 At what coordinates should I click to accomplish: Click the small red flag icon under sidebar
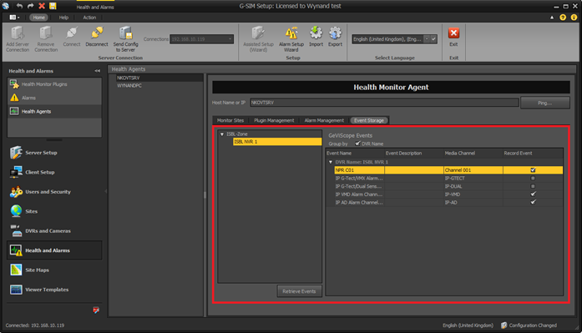coord(96,310)
